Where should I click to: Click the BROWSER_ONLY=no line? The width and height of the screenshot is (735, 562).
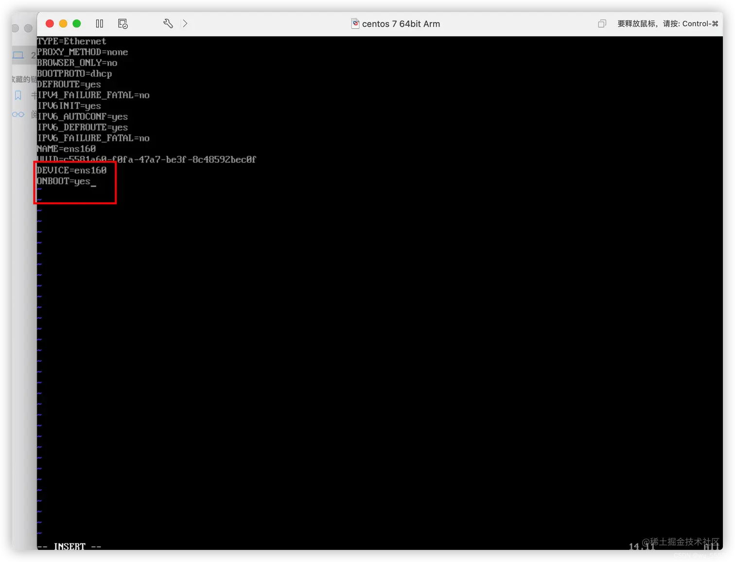point(77,63)
